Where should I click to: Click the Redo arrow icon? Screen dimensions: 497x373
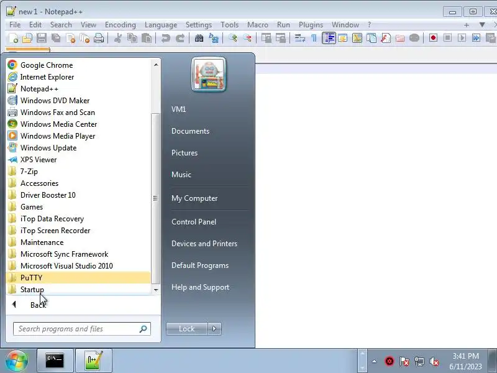pyautogui.click(x=180, y=38)
